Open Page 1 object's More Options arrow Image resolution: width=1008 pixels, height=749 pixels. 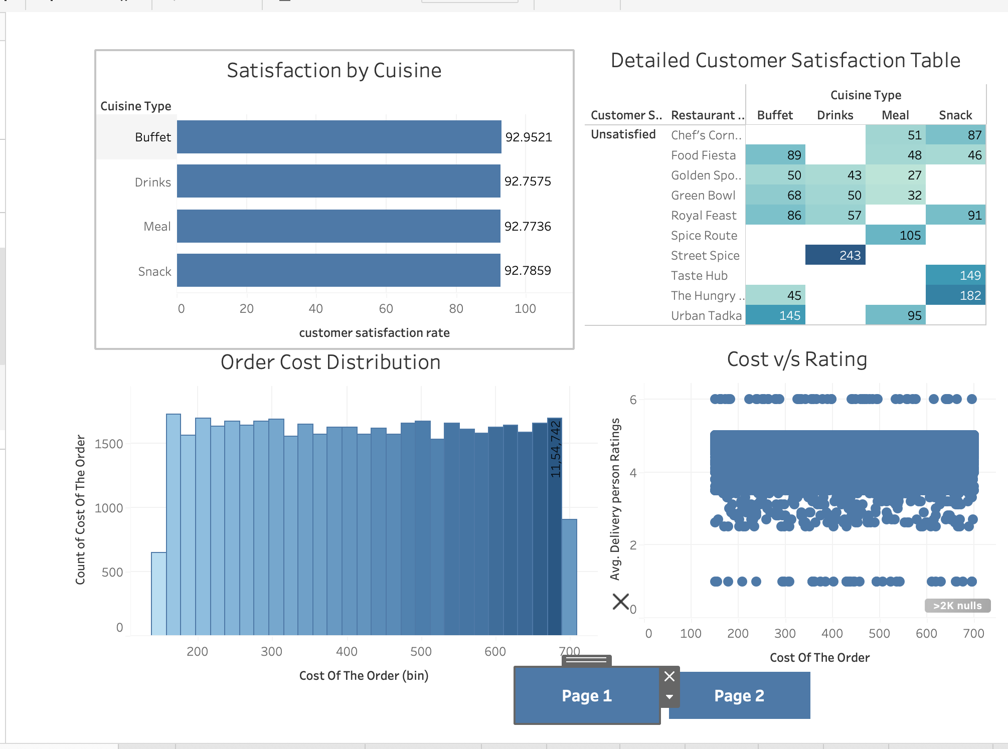(x=669, y=697)
